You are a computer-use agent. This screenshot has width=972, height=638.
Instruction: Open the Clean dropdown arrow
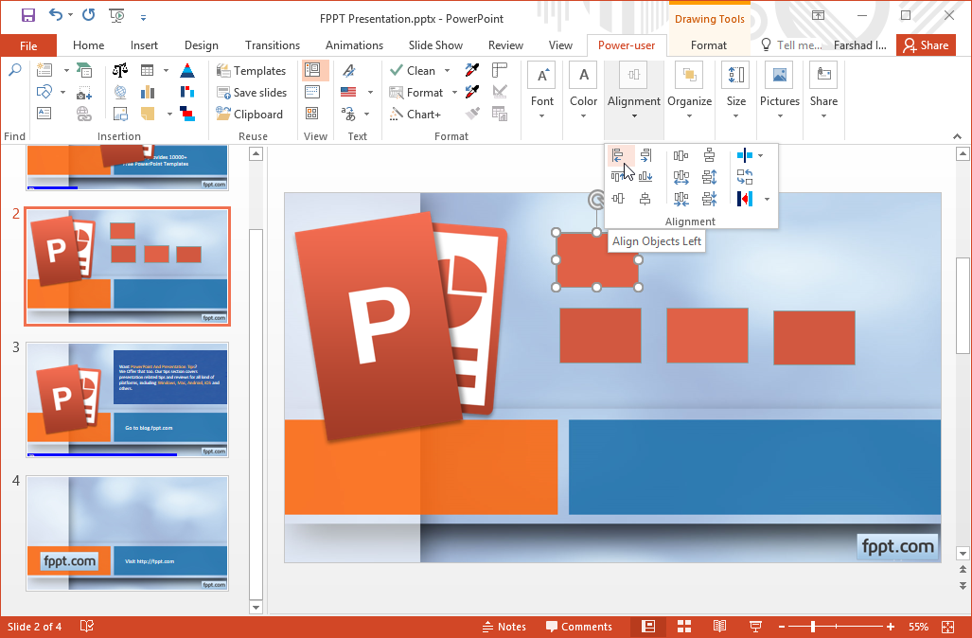pyautogui.click(x=447, y=71)
